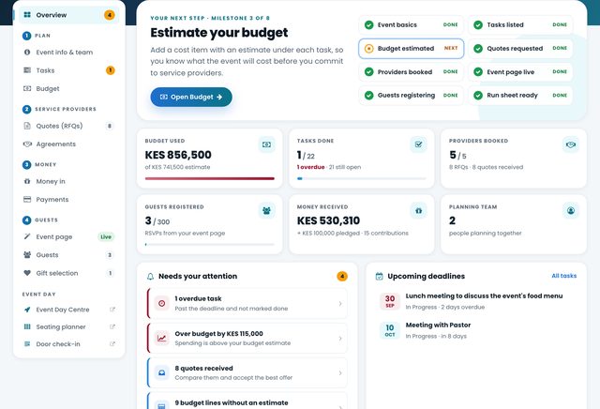Select the Tasks listed milestone
The height and width of the screenshot is (409, 600).
[x=520, y=25]
